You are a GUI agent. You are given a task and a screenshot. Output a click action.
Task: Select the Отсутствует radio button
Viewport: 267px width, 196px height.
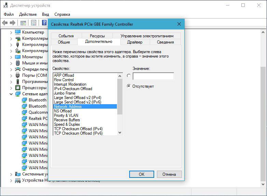(129, 86)
